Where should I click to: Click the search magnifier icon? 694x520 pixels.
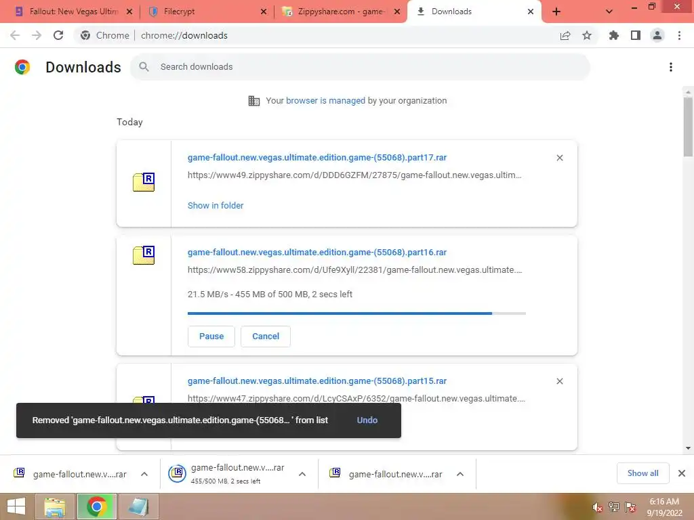(144, 67)
